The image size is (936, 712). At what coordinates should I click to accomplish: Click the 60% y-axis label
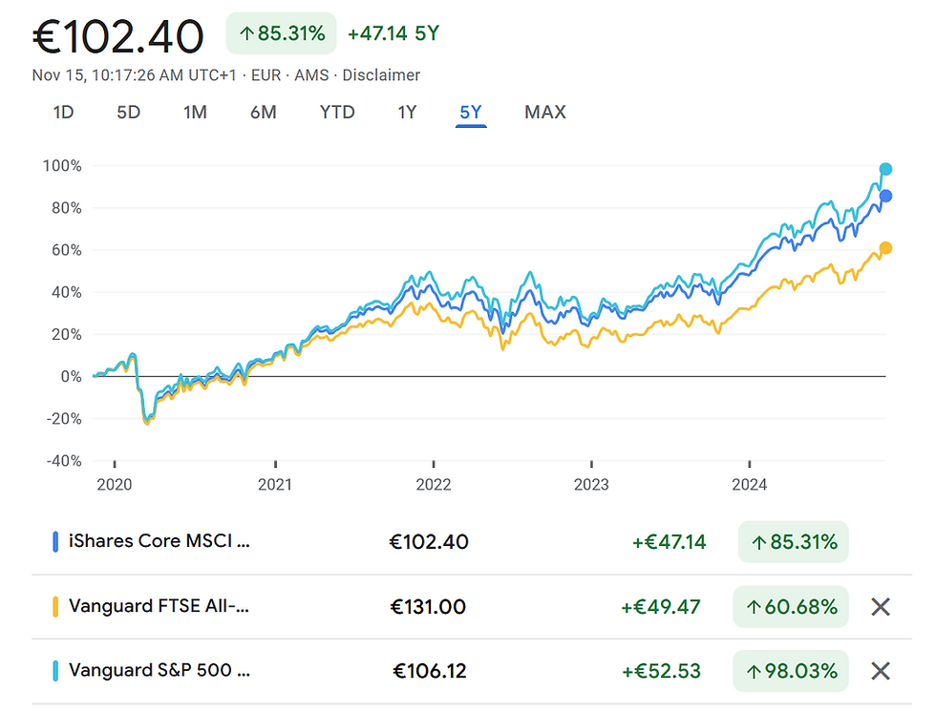point(66,250)
